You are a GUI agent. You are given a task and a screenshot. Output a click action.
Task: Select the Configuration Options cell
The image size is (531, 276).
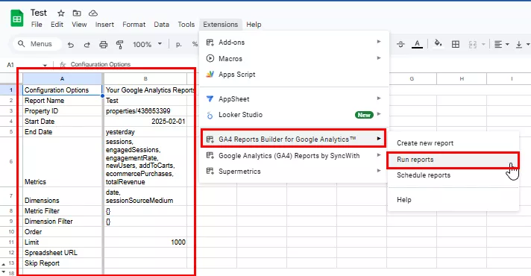tap(63, 90)
